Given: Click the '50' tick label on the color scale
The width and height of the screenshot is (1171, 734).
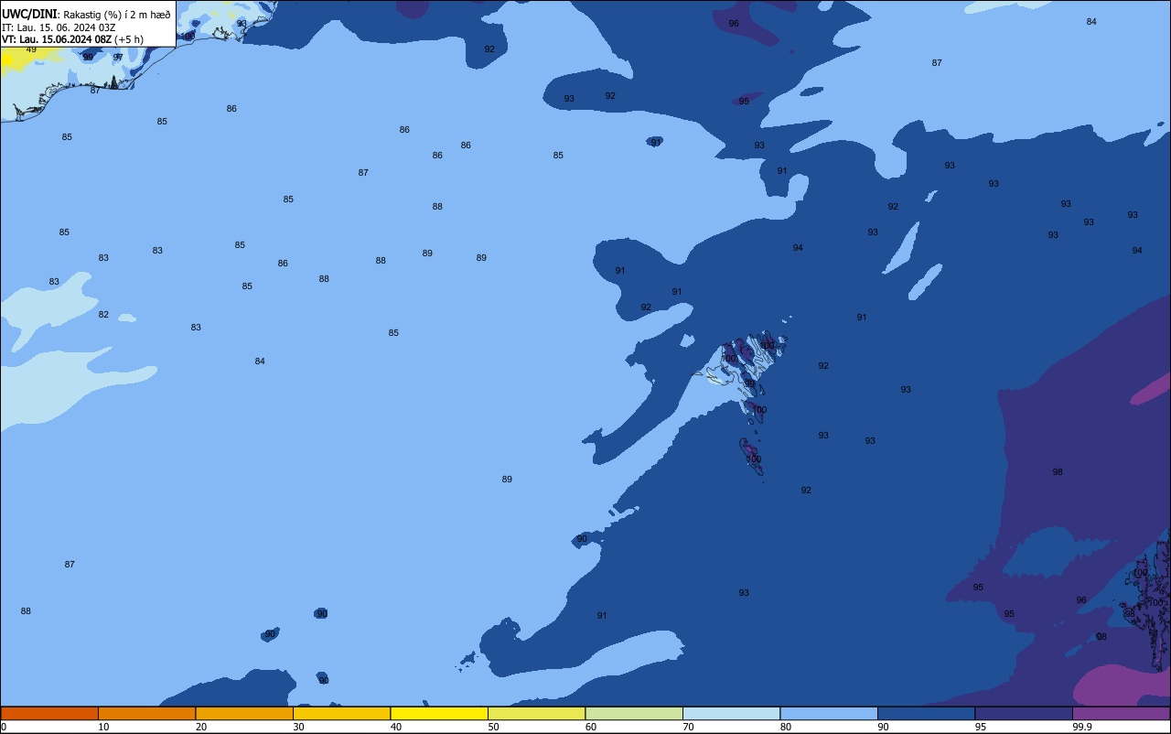Looking at the screenshot, I should click(x=493, y=727).
